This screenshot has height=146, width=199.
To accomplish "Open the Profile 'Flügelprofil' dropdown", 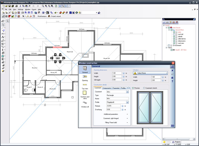I will (127, 102).
